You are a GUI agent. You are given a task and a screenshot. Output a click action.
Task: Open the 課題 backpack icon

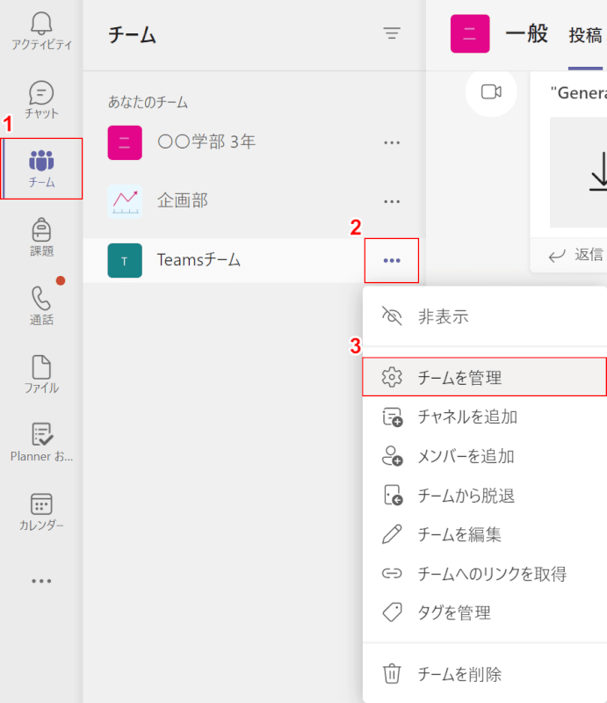(41, 236)
